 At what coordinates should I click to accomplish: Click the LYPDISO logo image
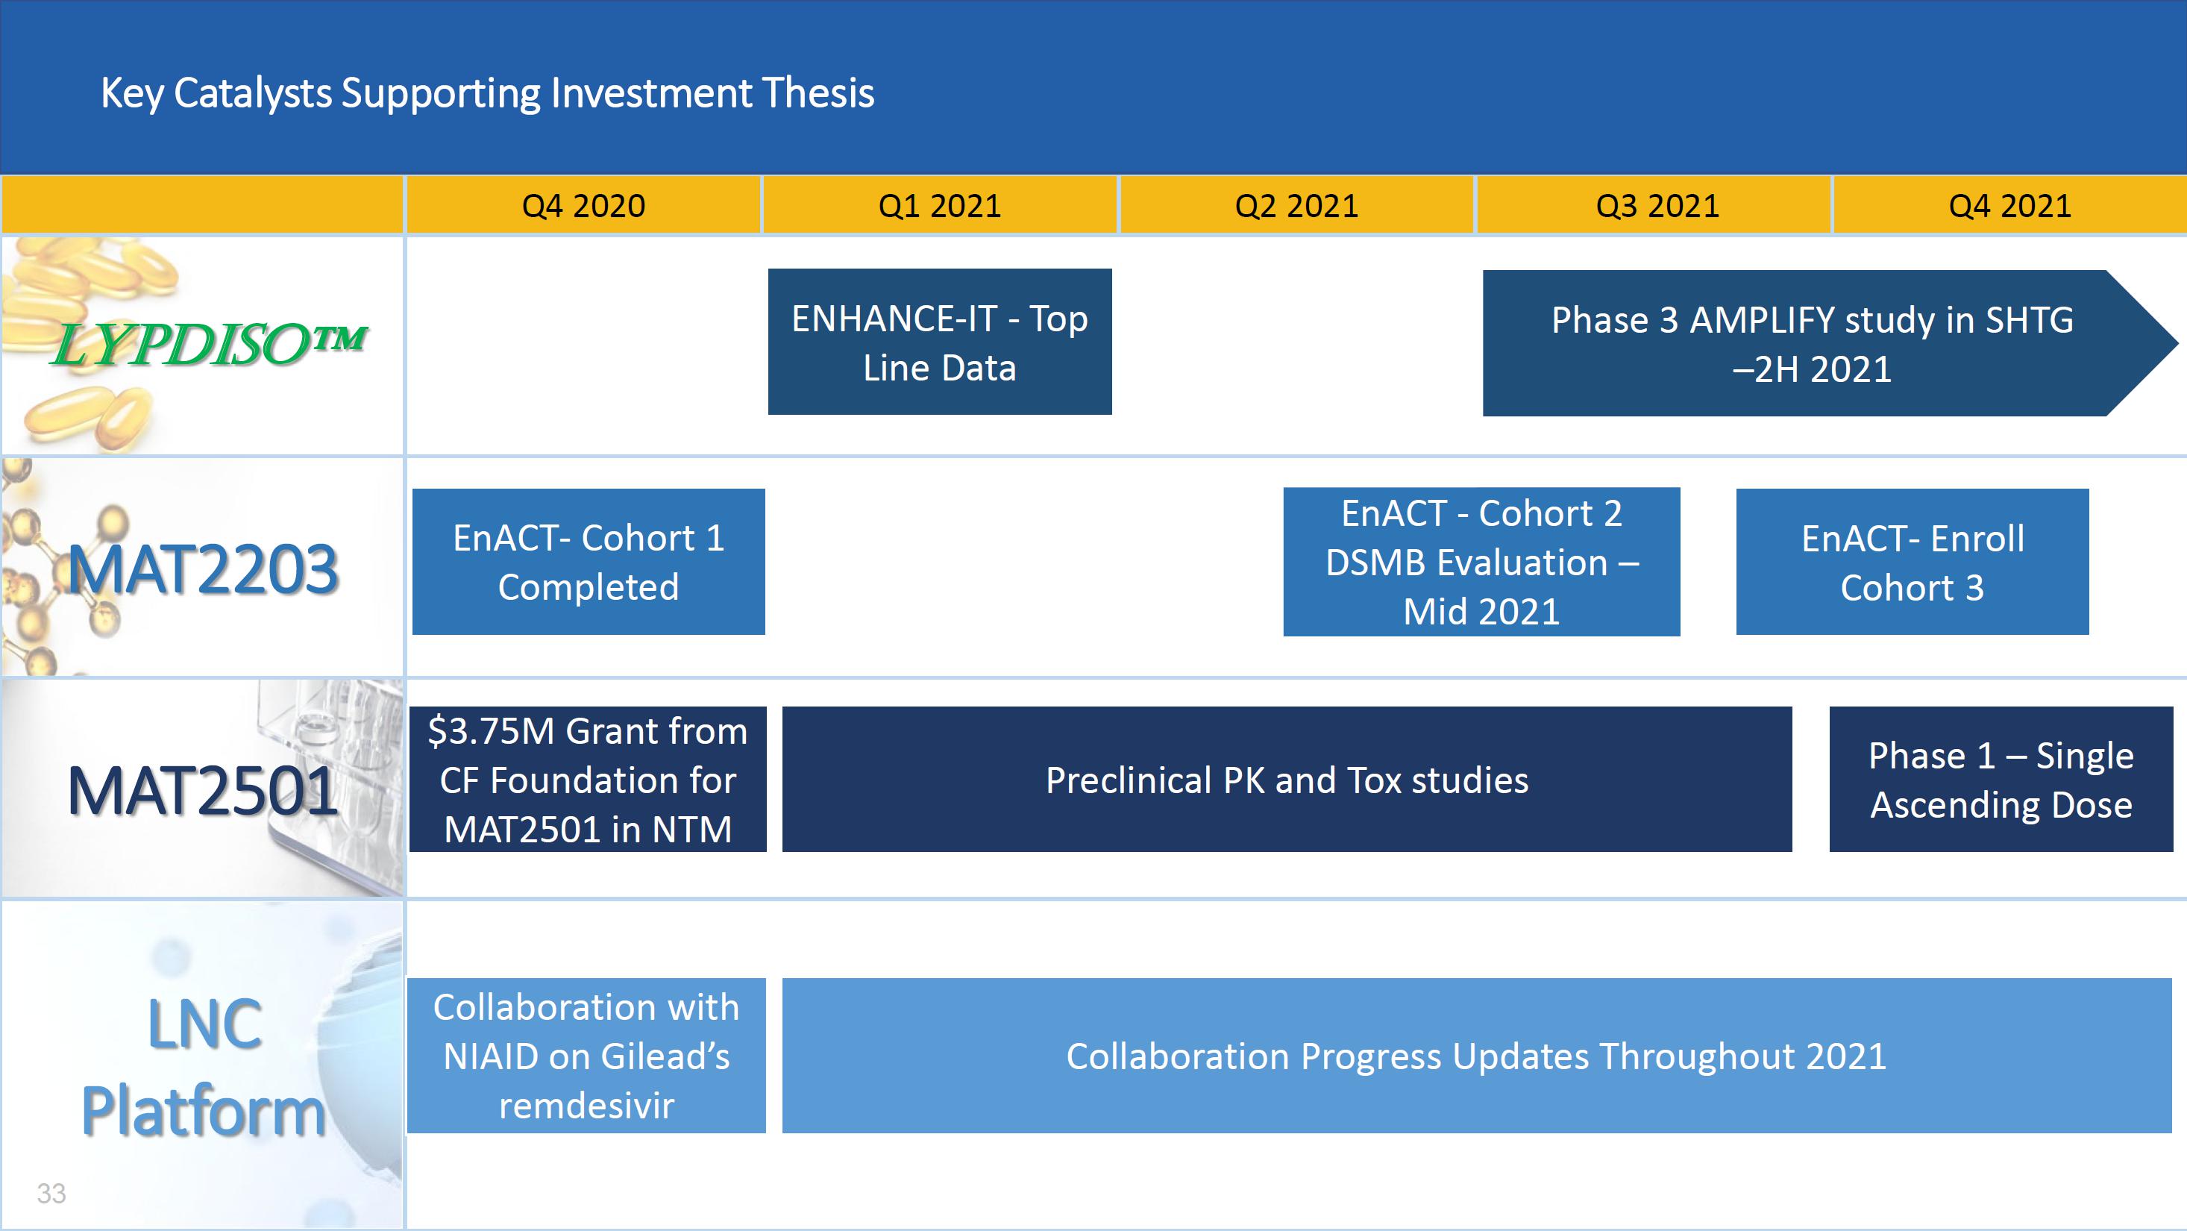[x=208, y=344]
